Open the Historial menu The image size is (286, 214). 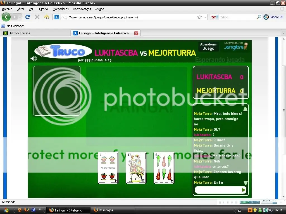pos(43,9)
